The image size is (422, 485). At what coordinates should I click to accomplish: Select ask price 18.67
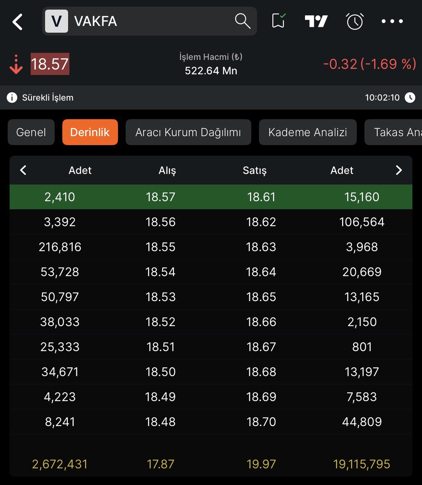coord(261,347)
